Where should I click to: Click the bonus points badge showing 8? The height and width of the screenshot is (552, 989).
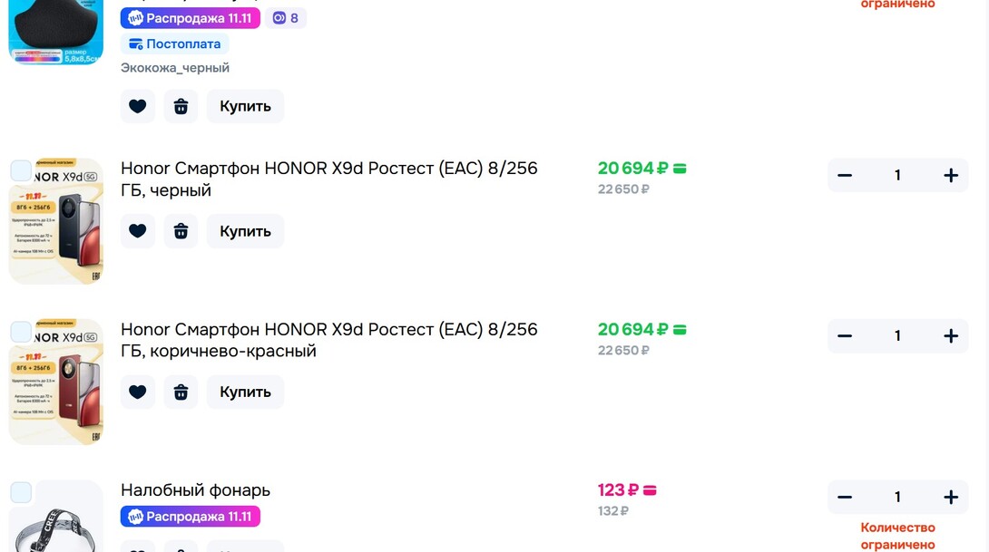286,18
